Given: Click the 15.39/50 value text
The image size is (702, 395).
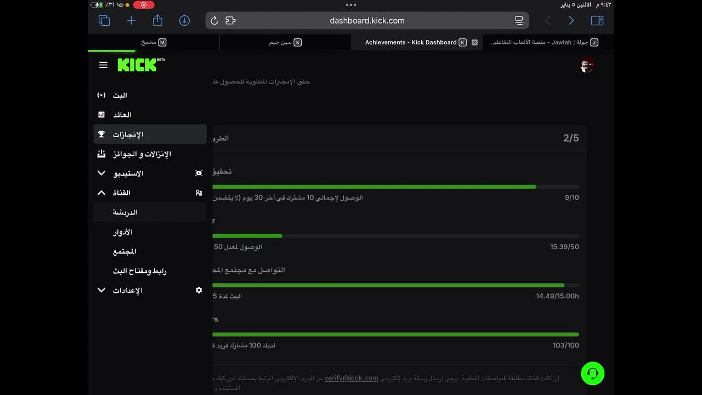Looking at the screenshot, I should coord(564,247).
